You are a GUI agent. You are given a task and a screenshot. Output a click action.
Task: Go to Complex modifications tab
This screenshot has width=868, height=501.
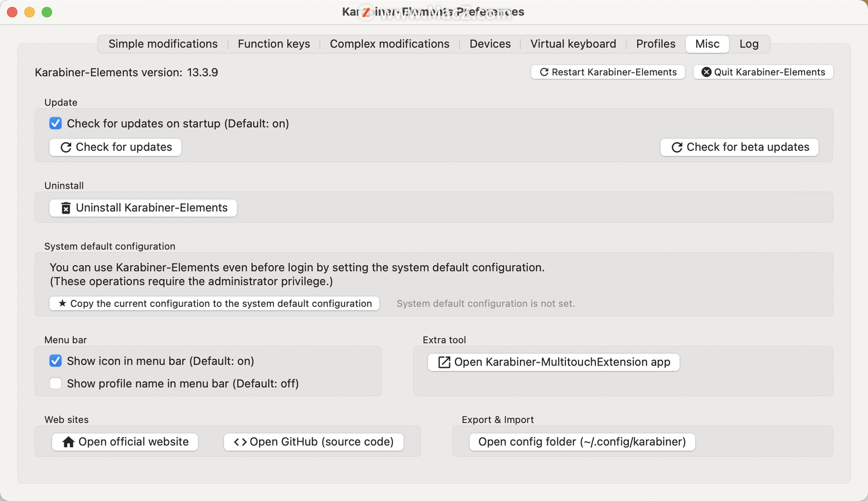[x=389, y=44]
